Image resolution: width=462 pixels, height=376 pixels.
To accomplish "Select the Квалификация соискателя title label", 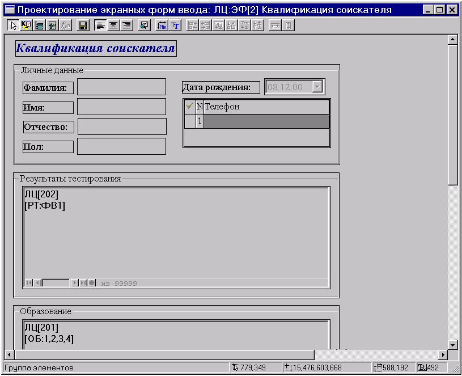I will pos(96,48).
